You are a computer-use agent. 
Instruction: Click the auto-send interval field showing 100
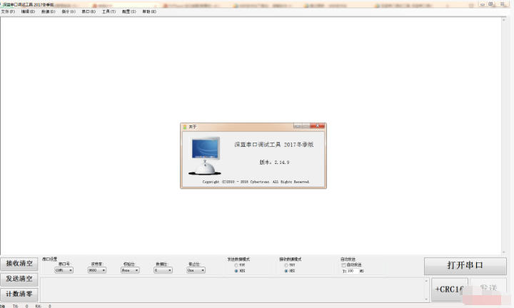353,271
